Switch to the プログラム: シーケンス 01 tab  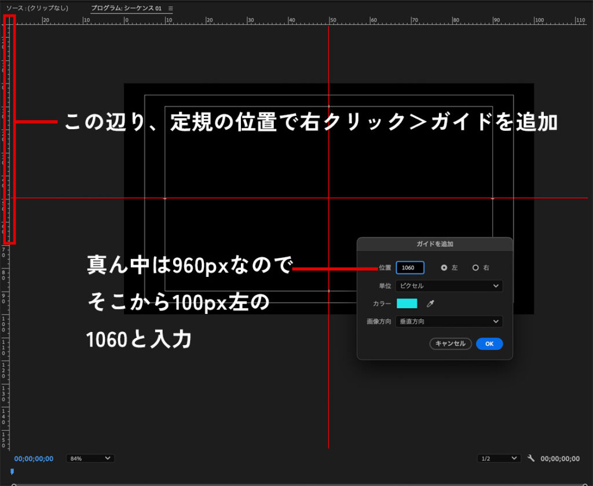pyautogui.click(x=126, y=8)
